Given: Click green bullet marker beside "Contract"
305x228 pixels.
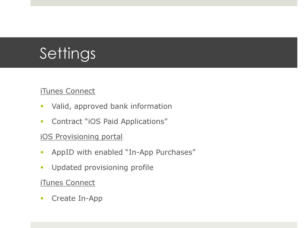Looking at the screenshot, I should click(x=42, y=121).
